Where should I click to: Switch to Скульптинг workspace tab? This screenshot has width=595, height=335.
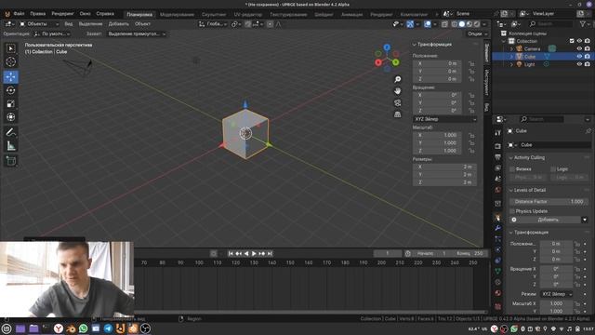coord(214,15)
